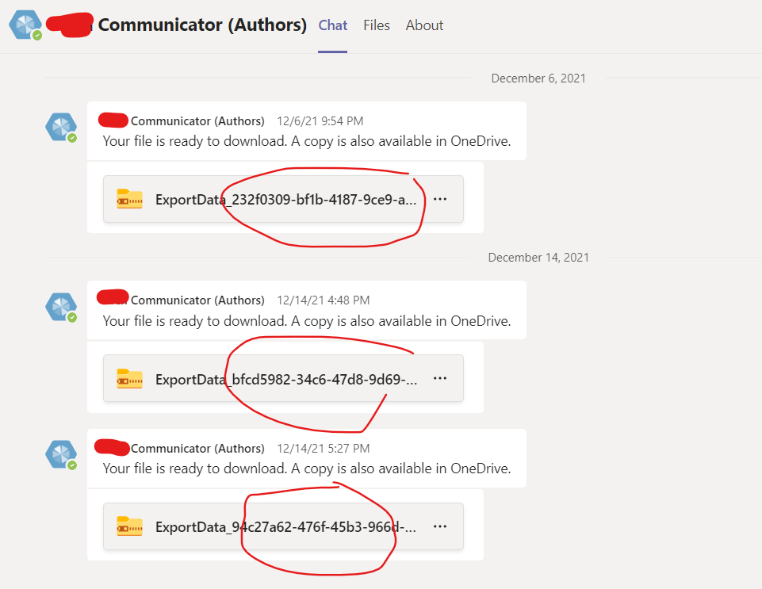This screenshot has height=589, width=762.
Task: Click the 9:54 PM 'file is ready' message text
Action: click(x=307, y=141)
